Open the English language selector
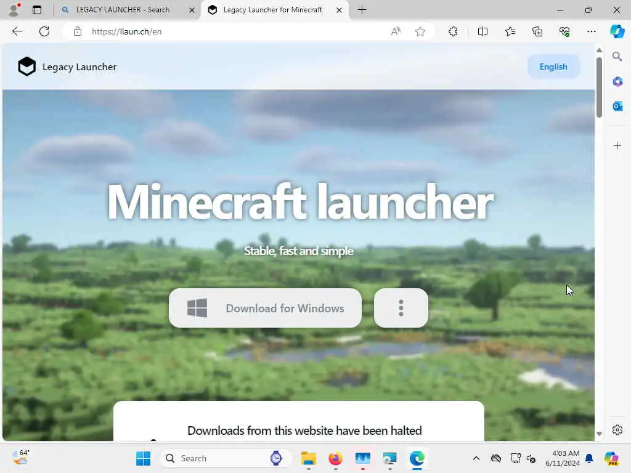The image size is (631, 473). tap(553, 67)
